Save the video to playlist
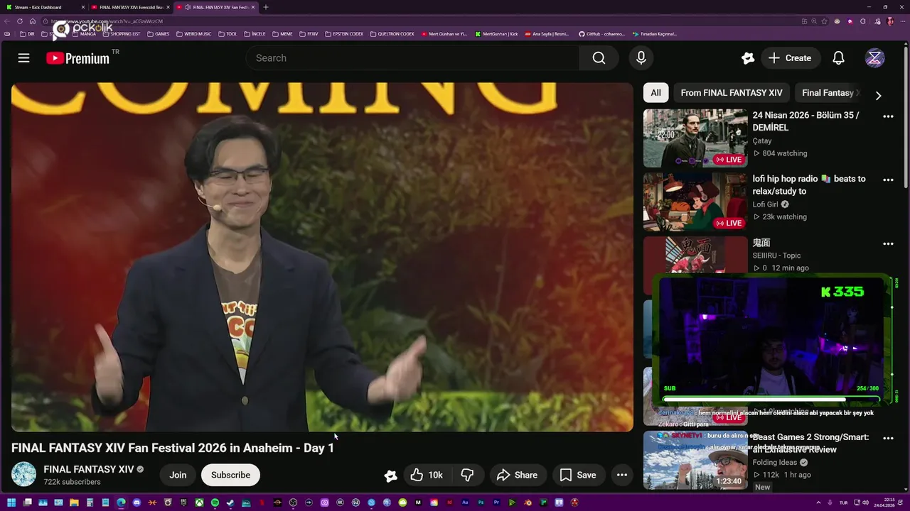This screenshot has width=910, height=511. click(578, 475)
